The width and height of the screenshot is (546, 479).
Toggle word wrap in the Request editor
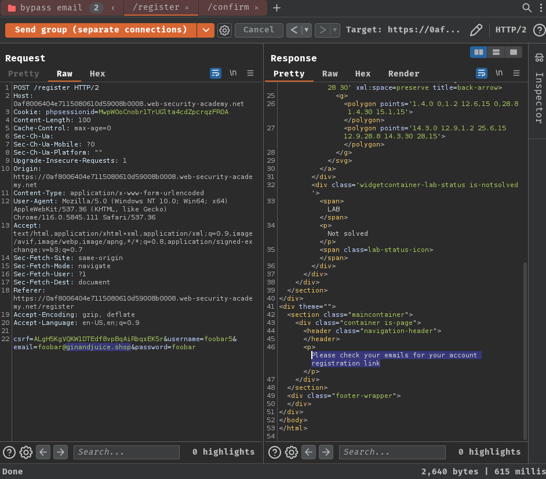[216, 73]
